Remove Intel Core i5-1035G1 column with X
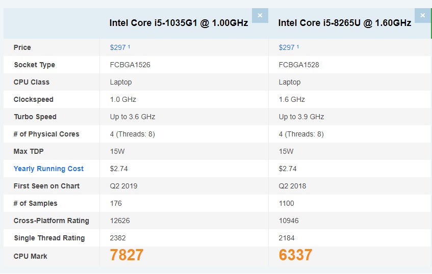 click(260, 15)
